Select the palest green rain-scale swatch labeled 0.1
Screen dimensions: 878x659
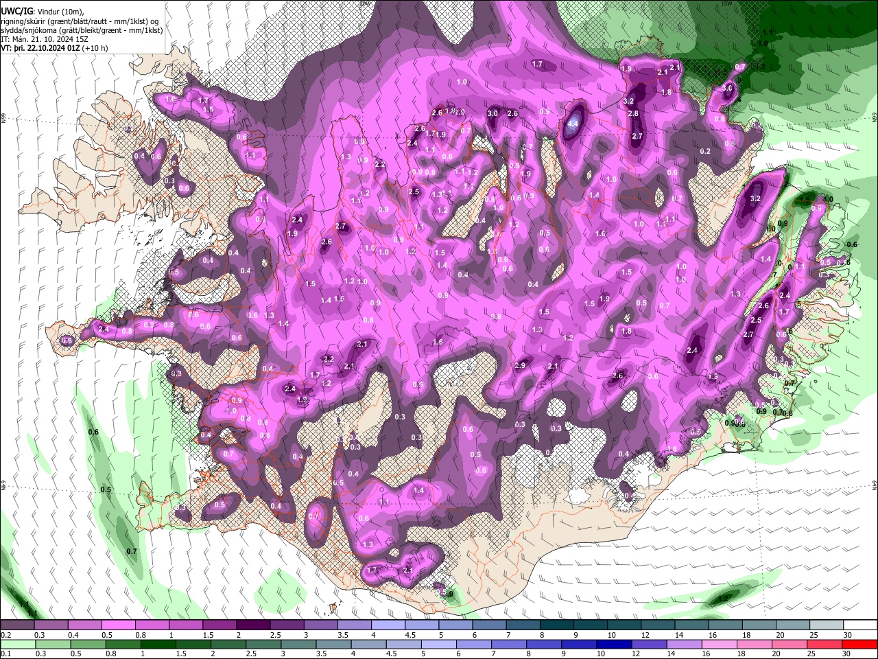tap(19, 644)
